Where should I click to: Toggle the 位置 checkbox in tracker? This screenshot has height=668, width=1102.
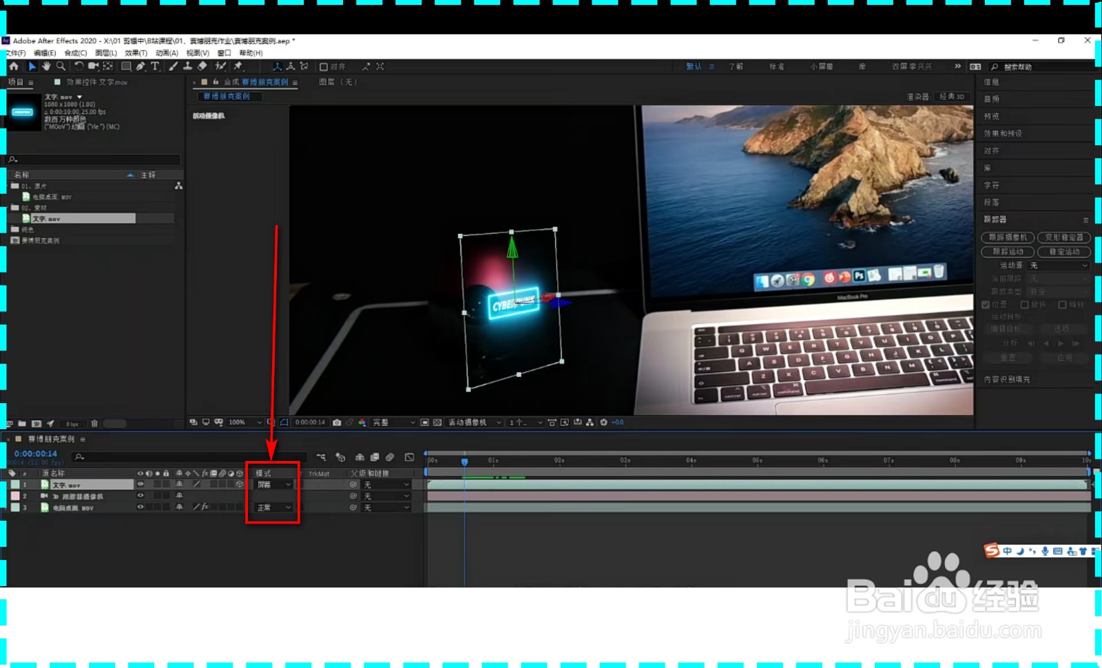click(x=986, y=304)
